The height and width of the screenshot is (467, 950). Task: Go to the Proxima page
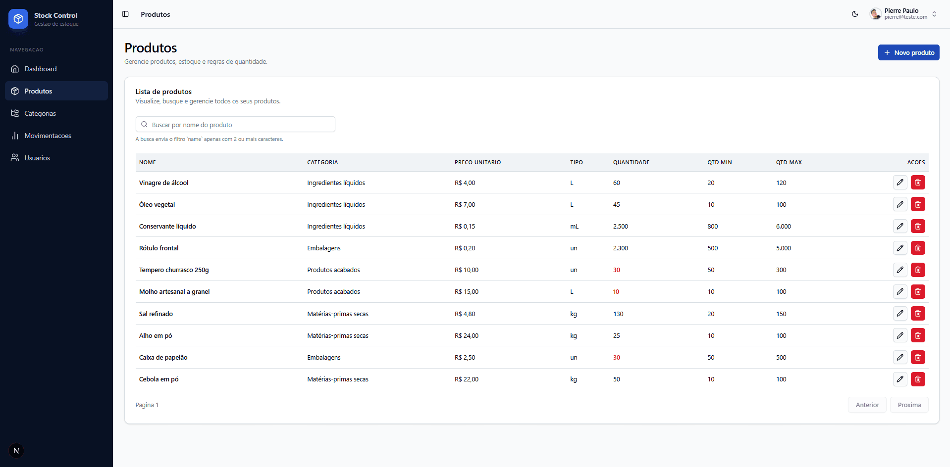point(909,405)
